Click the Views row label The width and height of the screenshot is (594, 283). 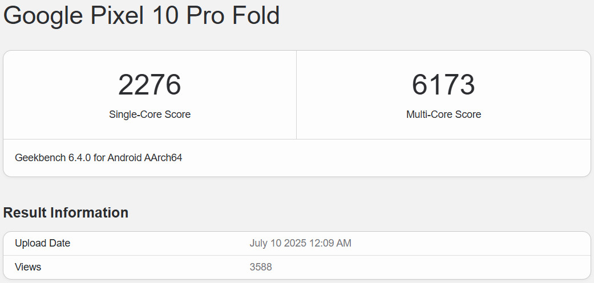(28, 267)
